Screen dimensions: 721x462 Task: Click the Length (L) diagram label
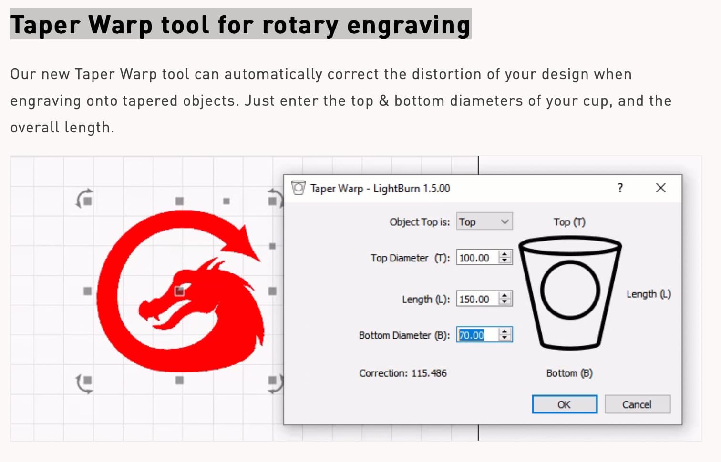pos(649,294)
